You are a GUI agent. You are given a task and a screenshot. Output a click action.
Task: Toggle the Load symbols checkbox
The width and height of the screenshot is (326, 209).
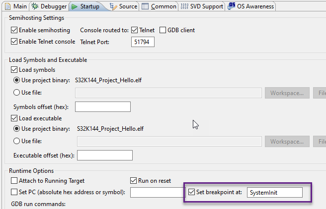[x=14, y=70]
